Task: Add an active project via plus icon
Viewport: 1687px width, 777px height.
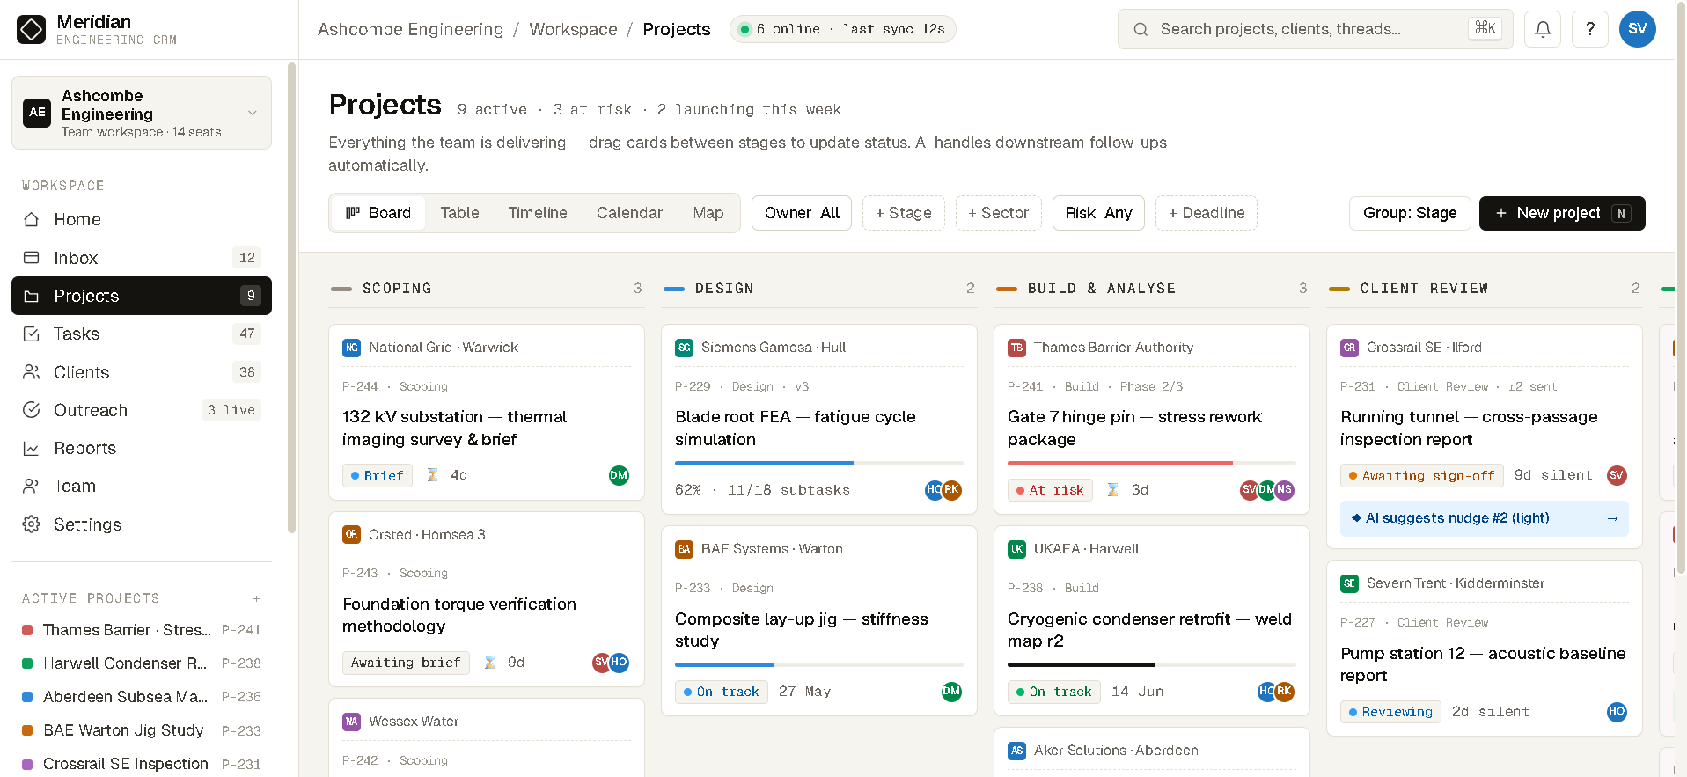Action: (x=257, y=598)
